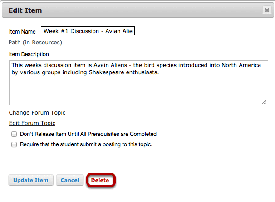
Task: Click the 'Require that the student submit' label text
Action: pos(86,144)
